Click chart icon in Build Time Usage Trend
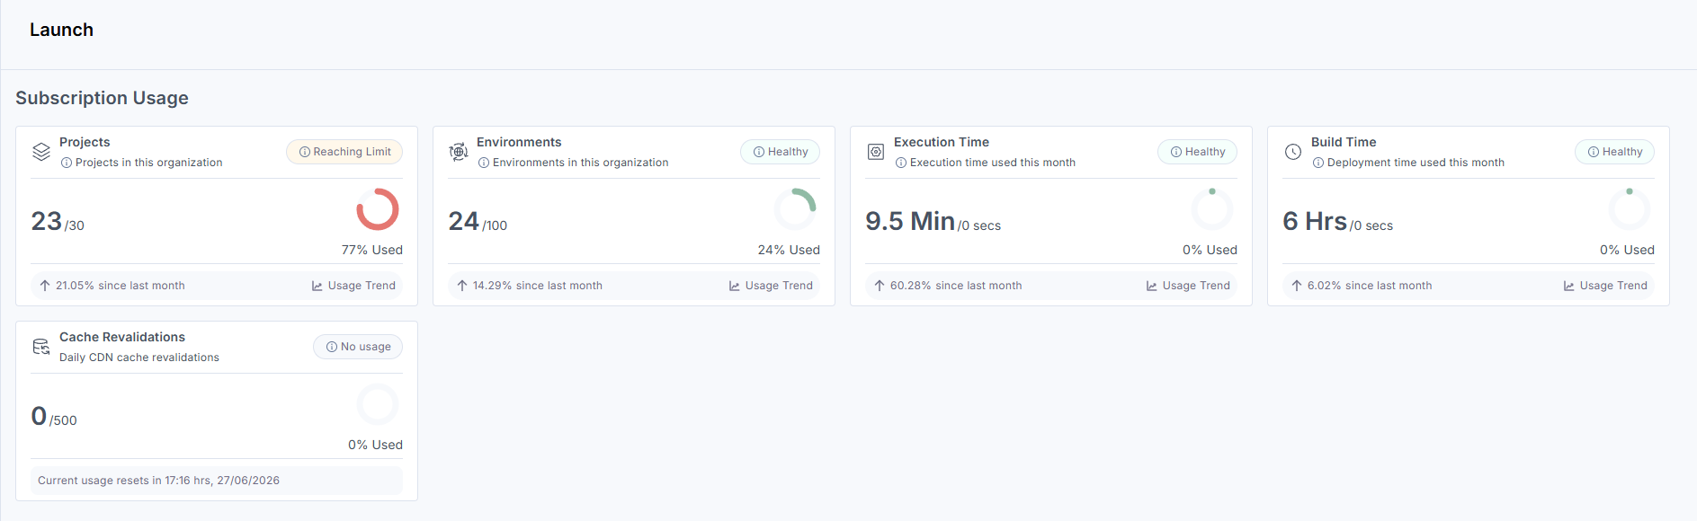The image size is (1697, 521). coord(1569,286)
